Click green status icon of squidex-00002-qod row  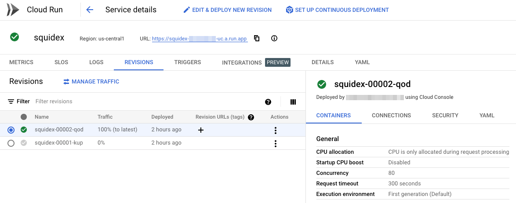pos(24,130)
